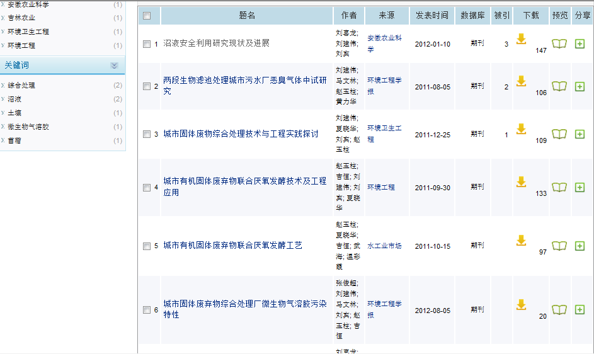Open article 两段生物滤池处理城市污水厂恶臭气体中试研究

(245, 86)
